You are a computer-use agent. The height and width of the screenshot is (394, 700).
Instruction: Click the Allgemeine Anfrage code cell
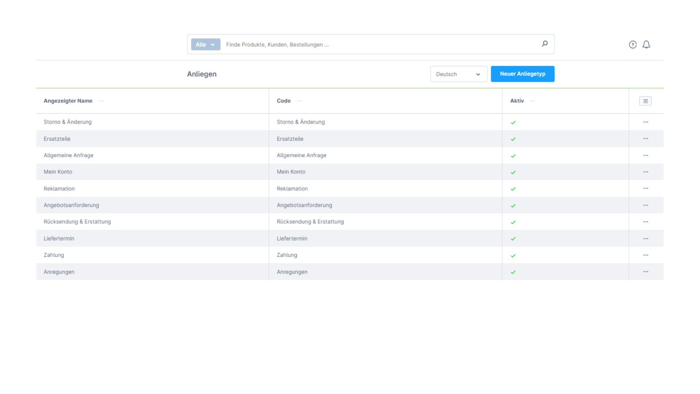pos(385,155)
